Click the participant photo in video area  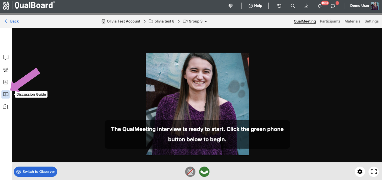197,104
